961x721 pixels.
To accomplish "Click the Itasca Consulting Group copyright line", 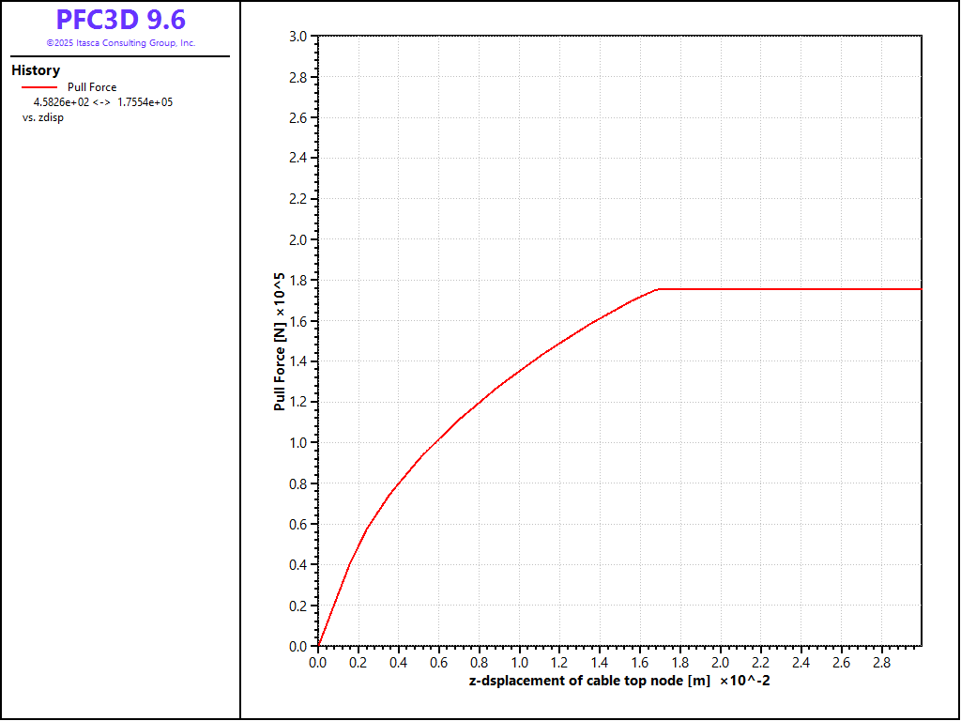I will tap(120, 43).
